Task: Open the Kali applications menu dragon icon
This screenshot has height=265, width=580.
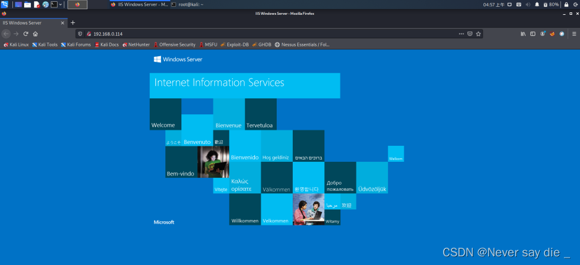Action: pos(4,4)
